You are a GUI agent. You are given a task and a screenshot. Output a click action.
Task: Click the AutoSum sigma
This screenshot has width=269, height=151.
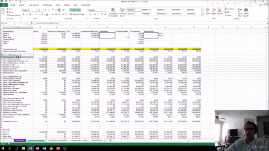coord(226,9)
